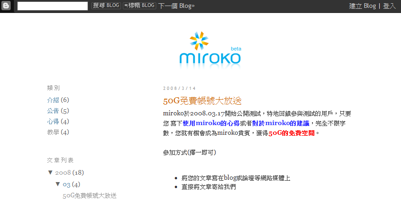Collapse the 03 month archive triangle
The height and width of the screenshot is (202, 401).
click(58, 184)
